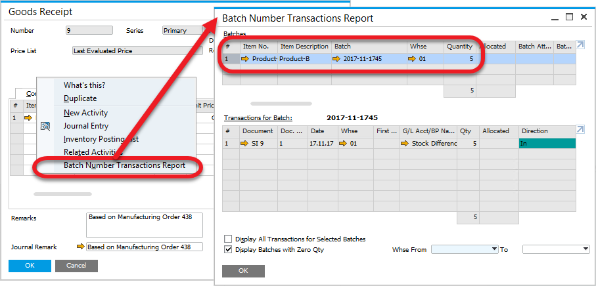Image resolution: width=596 pixels, height=286 pixels.
Task: Click the Batch Att... column header
Action: tap(534, 47)
